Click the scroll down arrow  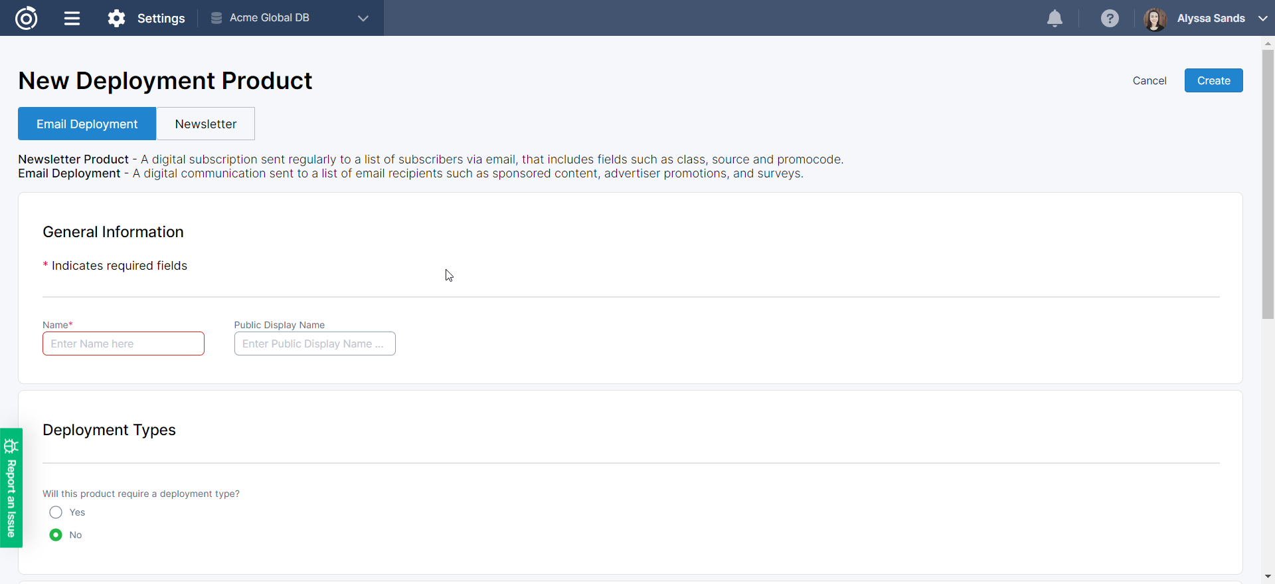[x=1268, y=577]
